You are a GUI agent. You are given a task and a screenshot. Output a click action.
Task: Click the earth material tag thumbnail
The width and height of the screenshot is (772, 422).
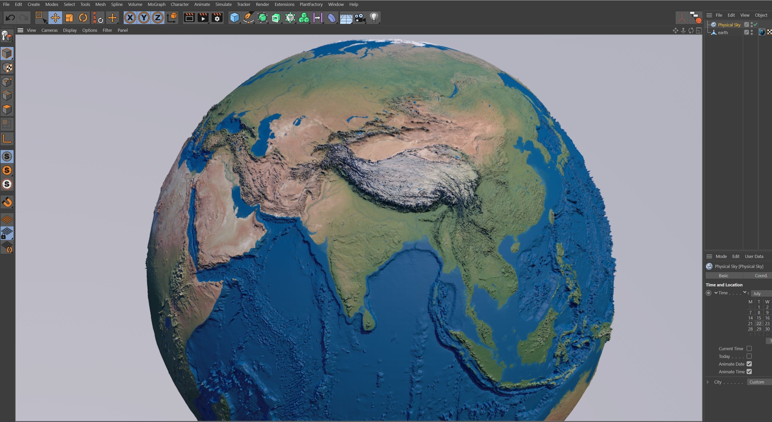pyautogui.click(x=762, y=32)
